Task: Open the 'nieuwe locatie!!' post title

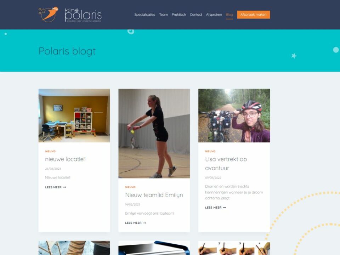Action: point(65,159)
